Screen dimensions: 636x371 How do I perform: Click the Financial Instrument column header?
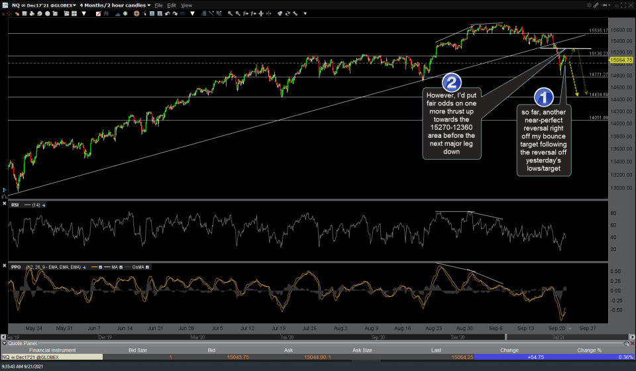pyautogui.click(x=52, y=350)
